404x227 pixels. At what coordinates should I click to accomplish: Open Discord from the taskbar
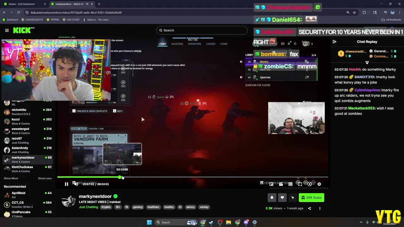[x=246, y=222]
